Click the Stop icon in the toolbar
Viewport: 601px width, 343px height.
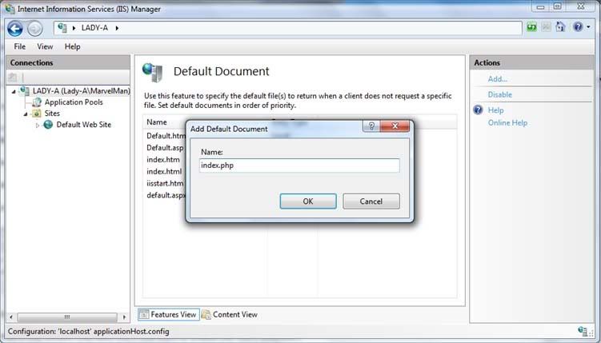point(547,27)
